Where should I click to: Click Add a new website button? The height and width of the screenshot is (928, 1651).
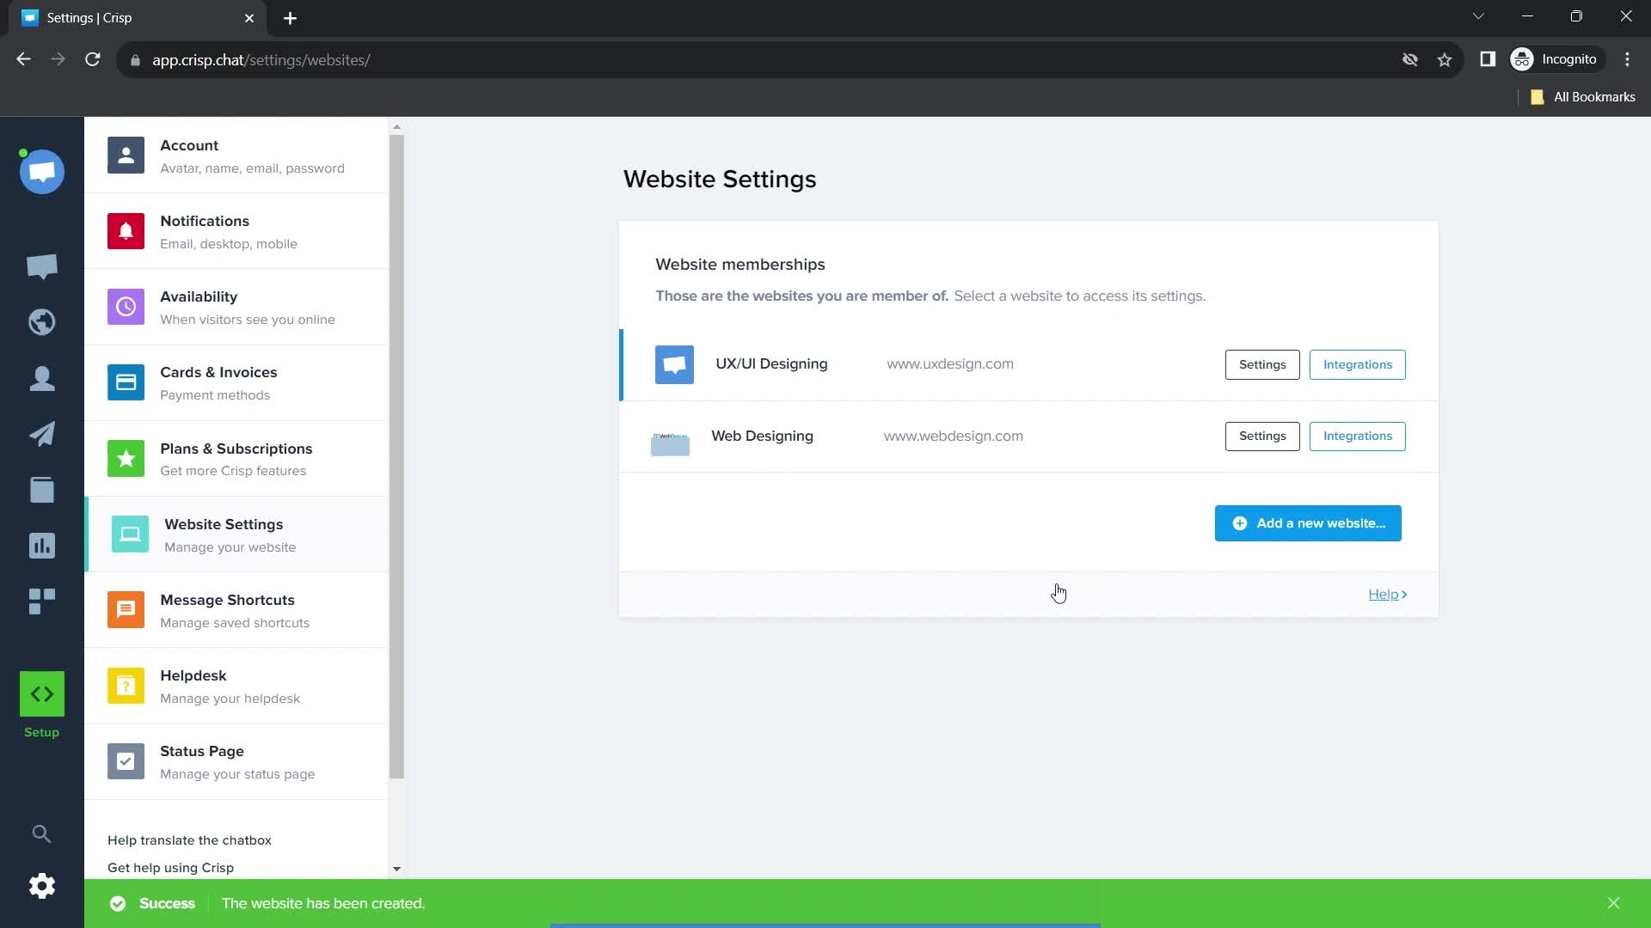point(1307,523)
